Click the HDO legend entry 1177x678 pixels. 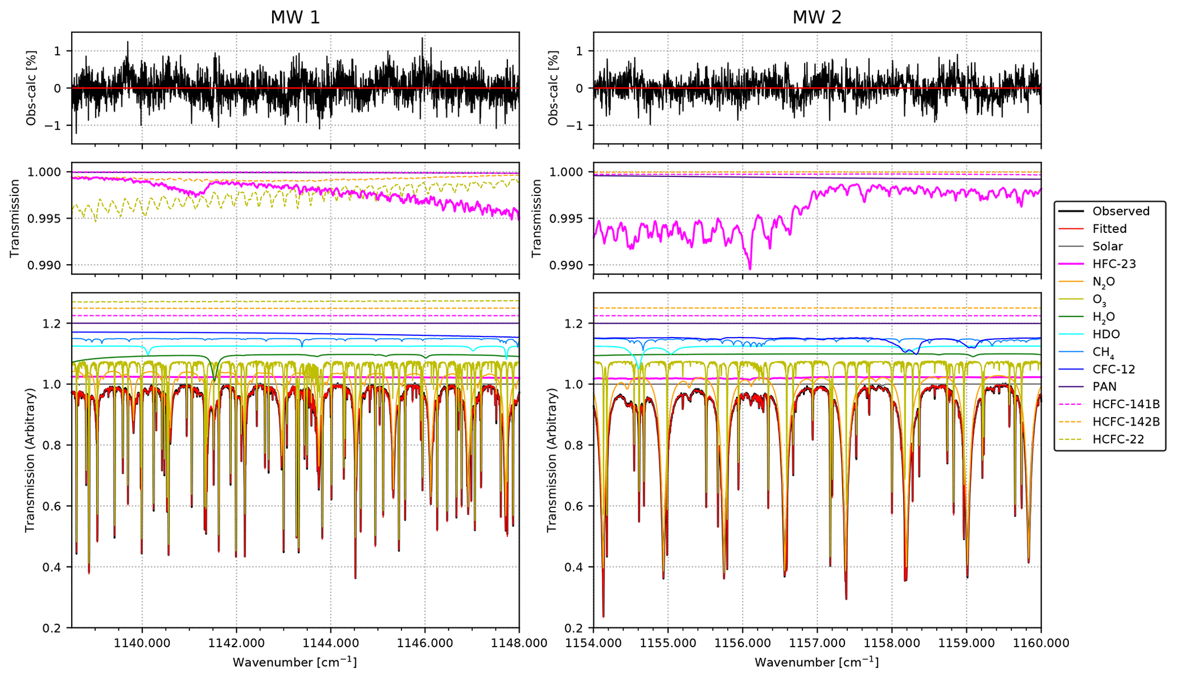click(1106, 334)
